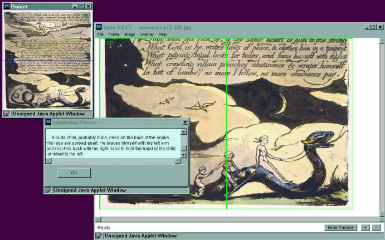Open the File menu in Inote window
Screen dimensions: 385x240
tap(100, 35)
